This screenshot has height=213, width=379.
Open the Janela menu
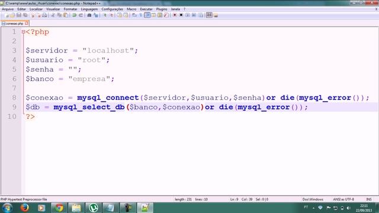175,9
